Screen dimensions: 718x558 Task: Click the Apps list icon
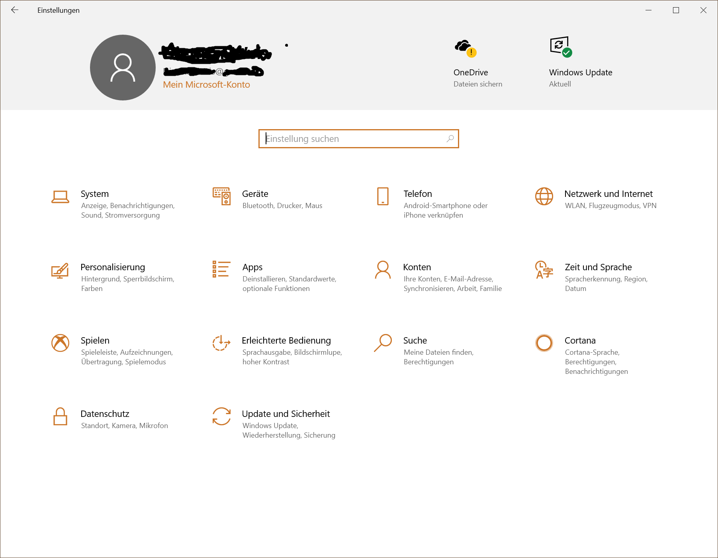(x=221, y=269)
